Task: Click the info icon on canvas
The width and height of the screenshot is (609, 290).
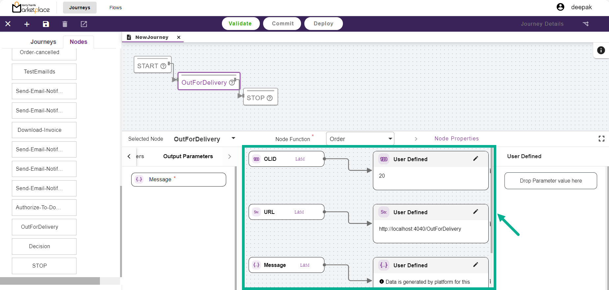Action: 601,50
